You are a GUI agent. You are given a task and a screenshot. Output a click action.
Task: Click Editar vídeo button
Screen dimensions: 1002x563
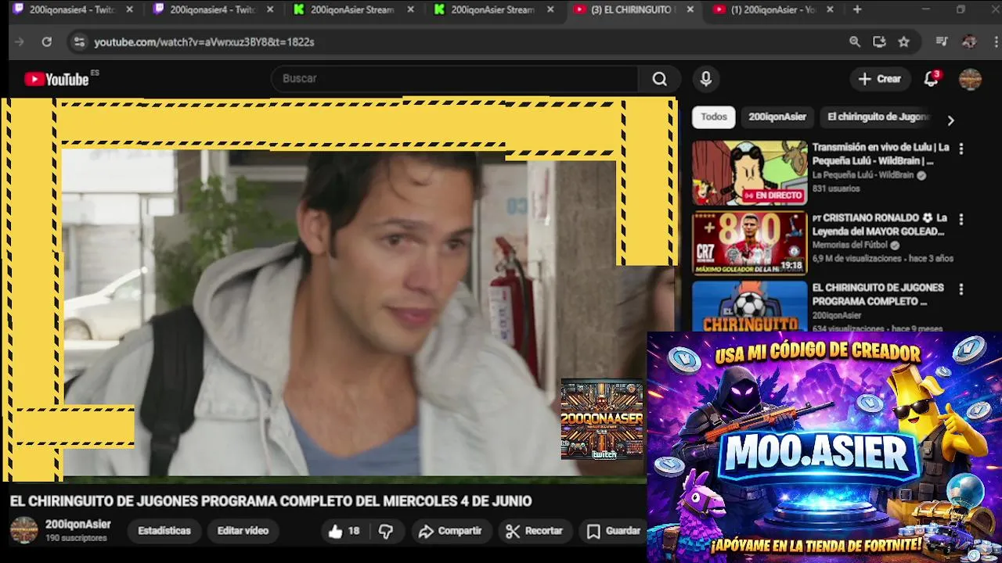(x=243, y=531)
